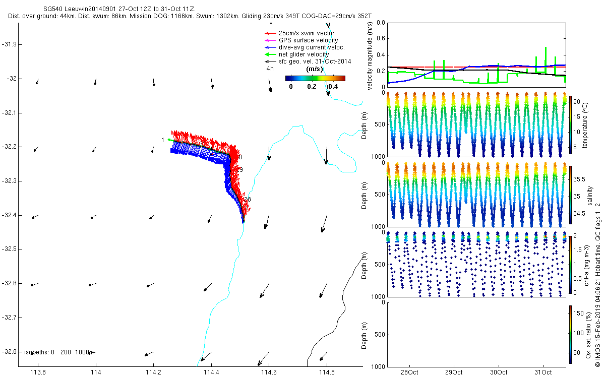Click the '30Oct' date tick label
The image size is (605, 378).
[499, 372]
